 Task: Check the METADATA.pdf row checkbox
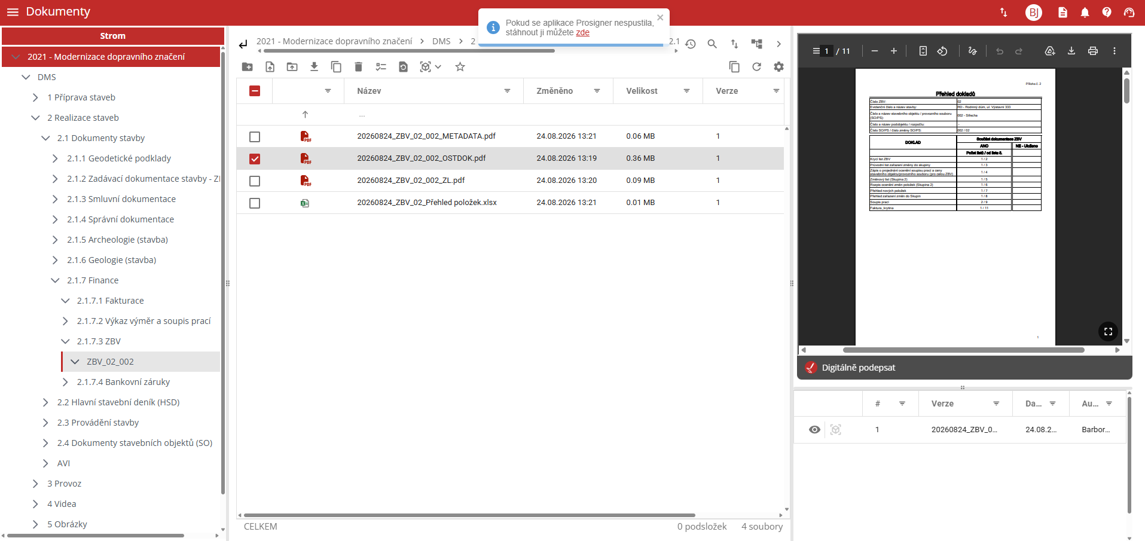[x=255, y=137]
